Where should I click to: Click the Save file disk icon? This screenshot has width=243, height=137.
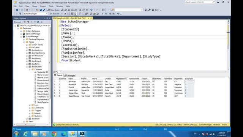coord(41,10)
